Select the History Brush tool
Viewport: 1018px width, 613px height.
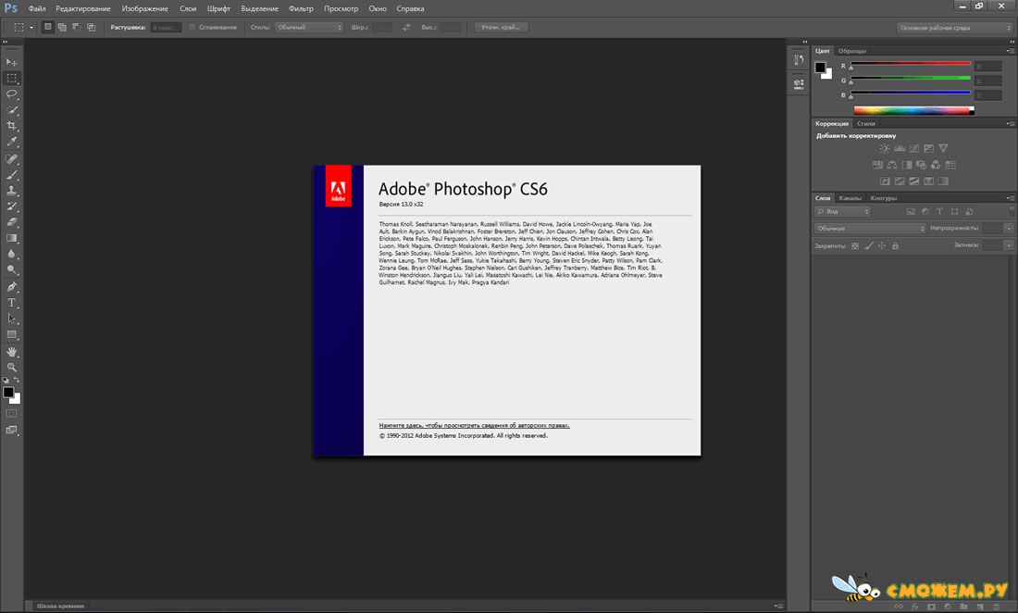coord(12,206)
